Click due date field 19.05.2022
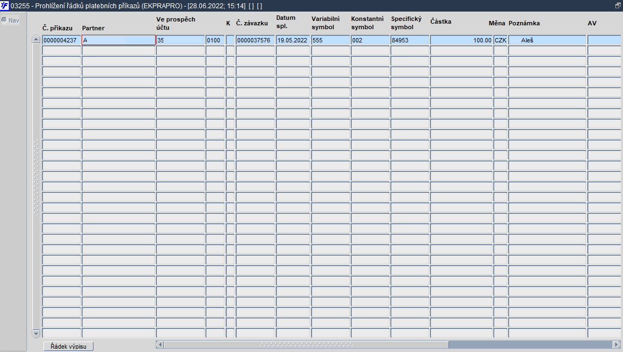 click(293, 40)
